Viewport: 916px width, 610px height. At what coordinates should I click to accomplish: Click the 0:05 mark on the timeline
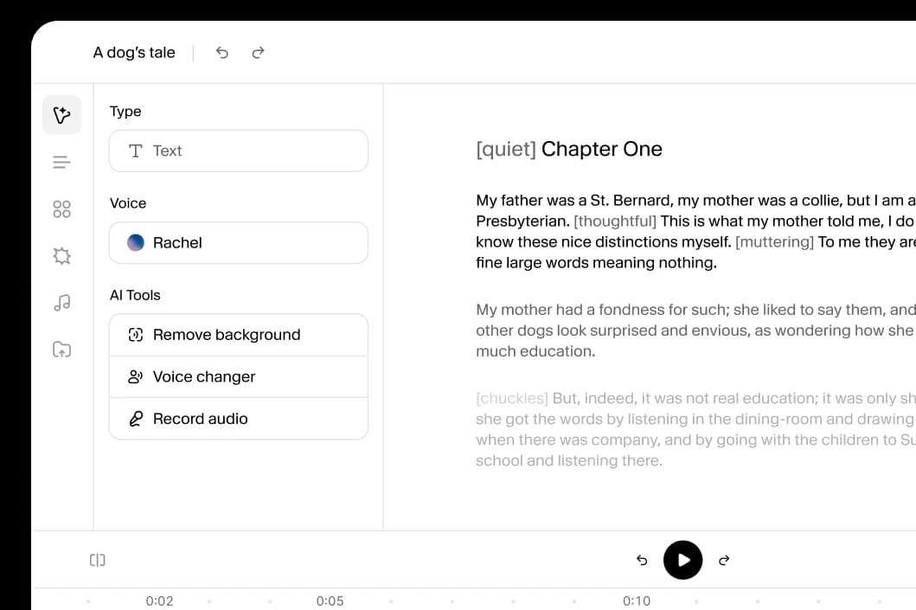330,600
